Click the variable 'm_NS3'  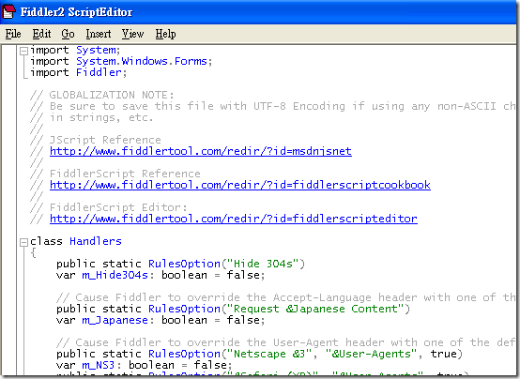point(99,365)
